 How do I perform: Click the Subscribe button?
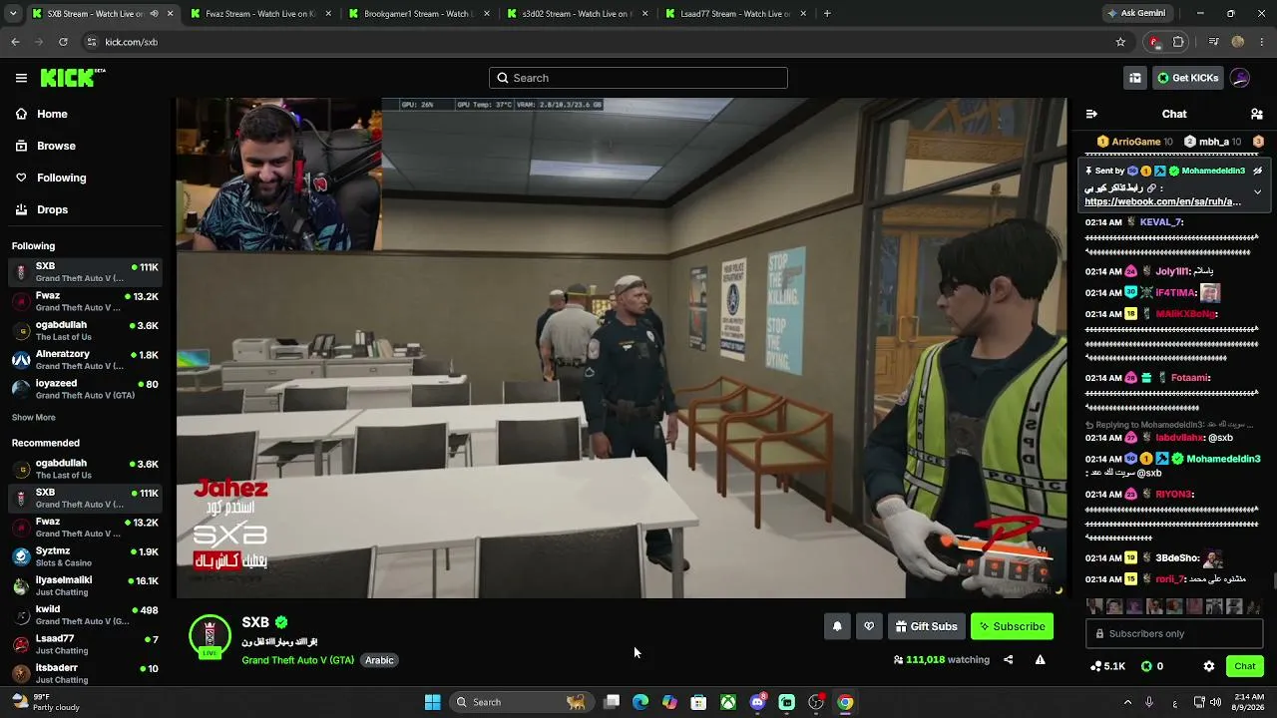click(x=1012, y=626)
